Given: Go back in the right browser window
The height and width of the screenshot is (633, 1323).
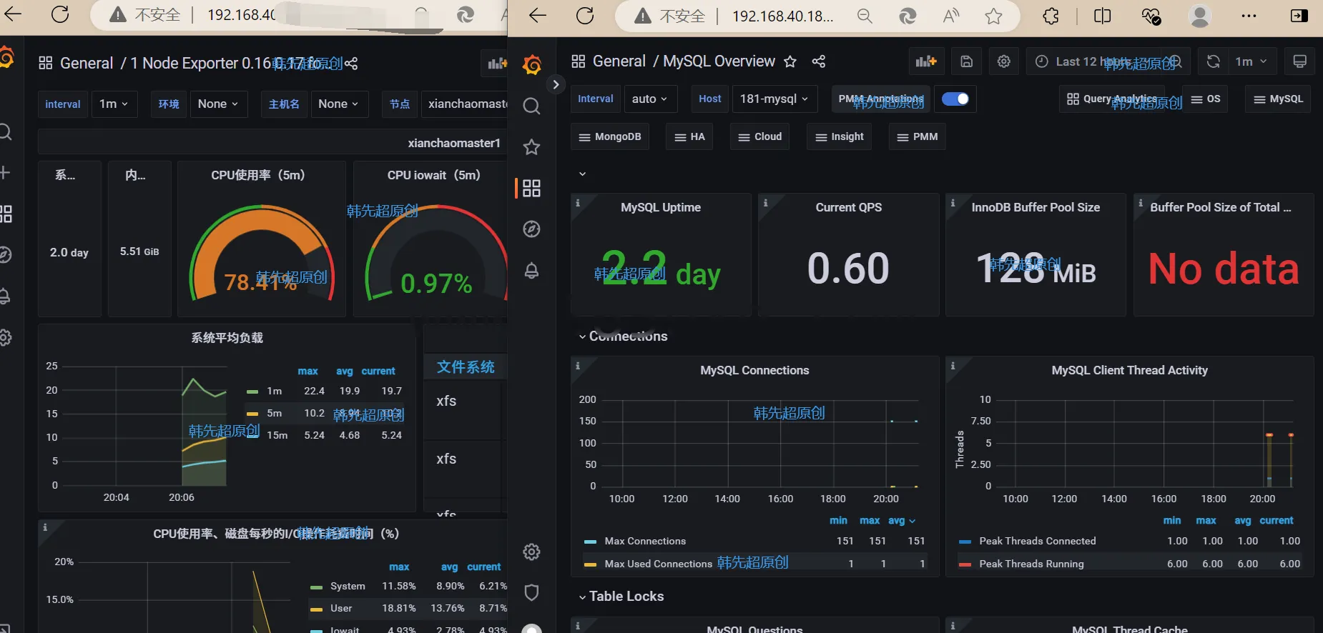Looking at the screenshot, I should click(538, 16).
